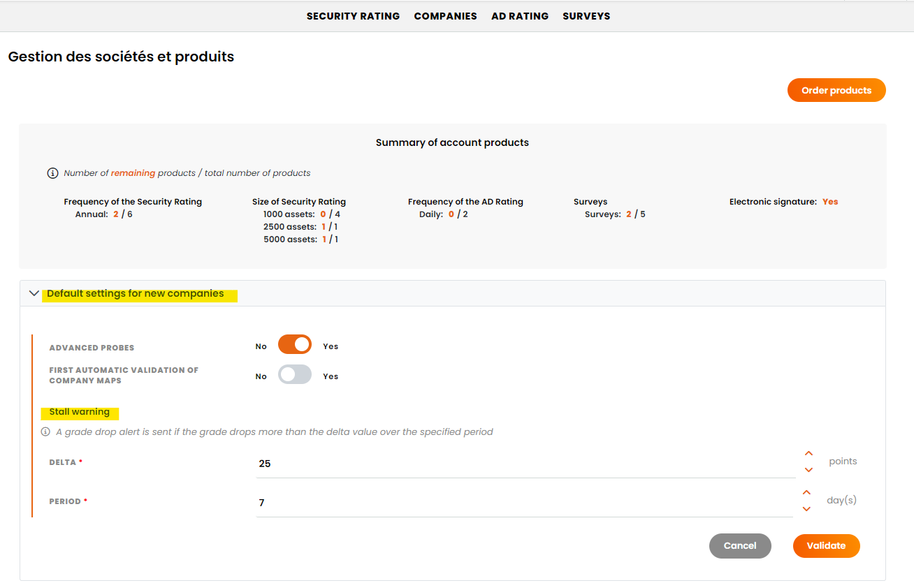Click info icon beside remaining products note
The height and width of the screenshot is (583, 914).
52,173
